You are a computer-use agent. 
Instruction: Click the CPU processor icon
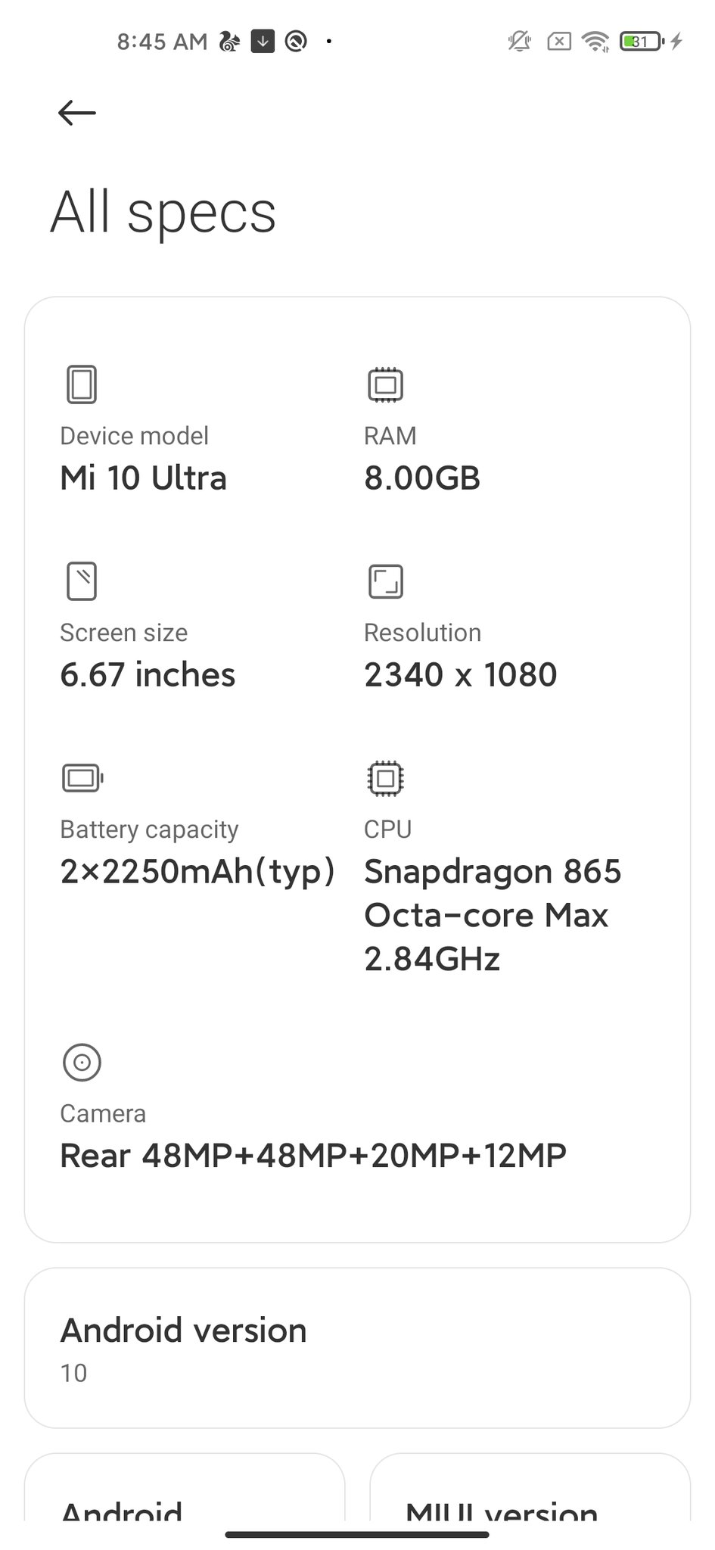[x=385, y=778]
